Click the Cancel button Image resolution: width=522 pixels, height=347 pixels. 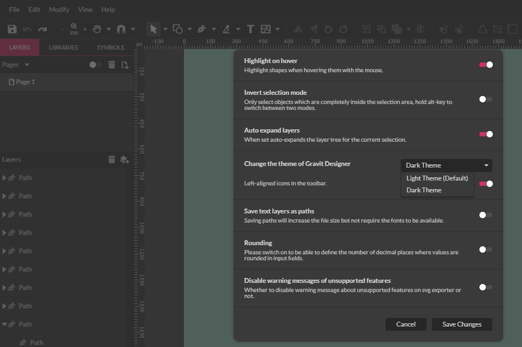(406, 324)
